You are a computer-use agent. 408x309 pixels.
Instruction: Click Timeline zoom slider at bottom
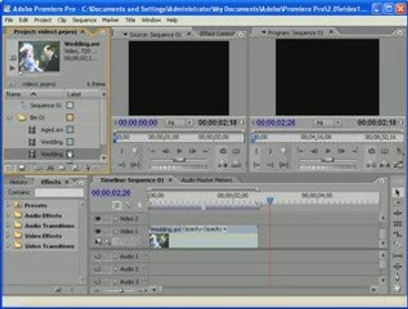pos(121,290)
